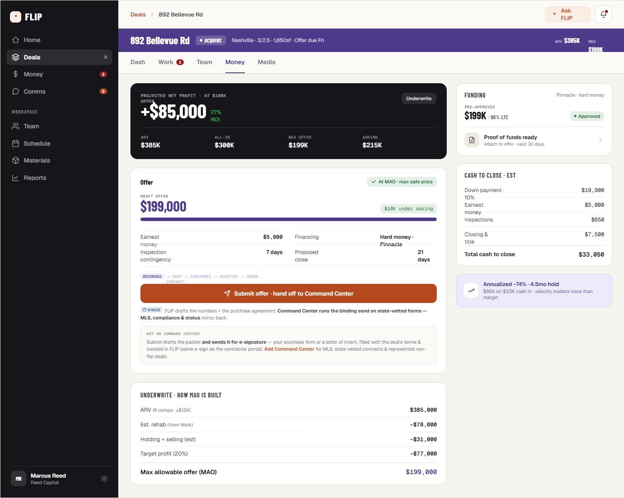Click the proof of funds document icon
624x498 pixels.
(472, 140)
